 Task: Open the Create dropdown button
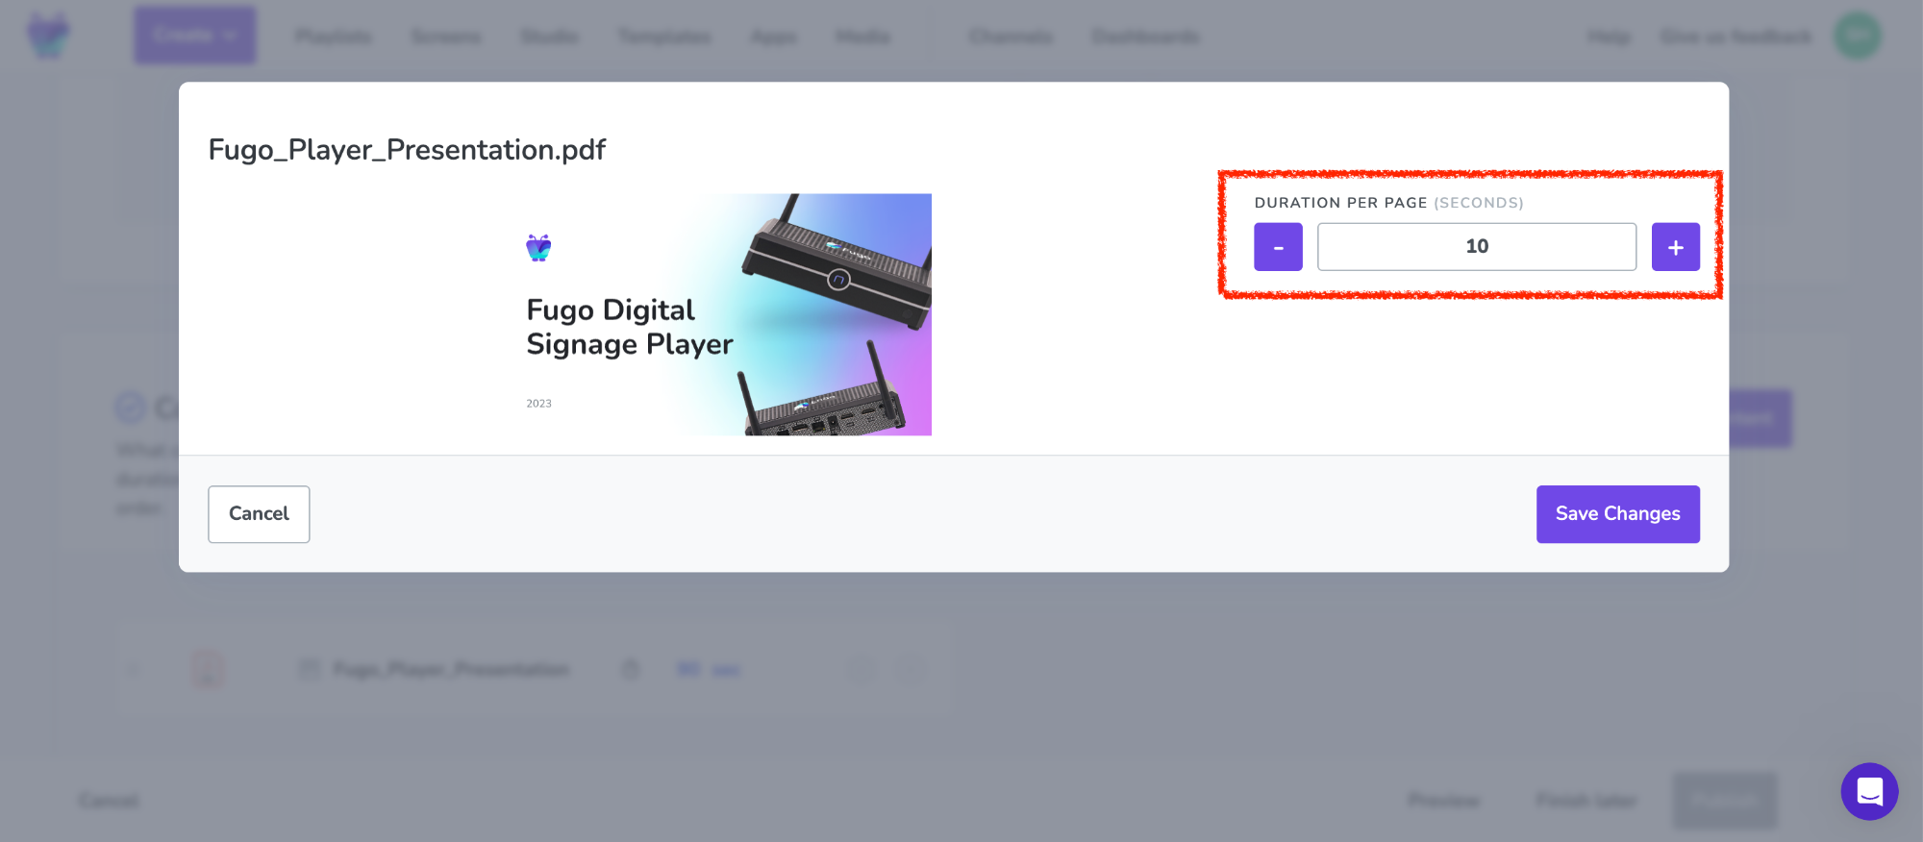pos(195,36)
